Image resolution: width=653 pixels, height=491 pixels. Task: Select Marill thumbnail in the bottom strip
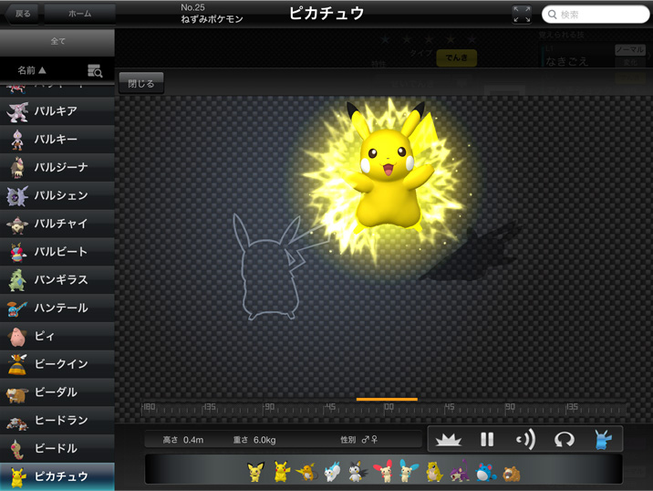485,472
